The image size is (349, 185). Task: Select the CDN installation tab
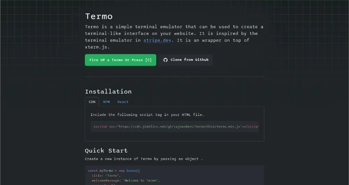(x=92, y=102)
